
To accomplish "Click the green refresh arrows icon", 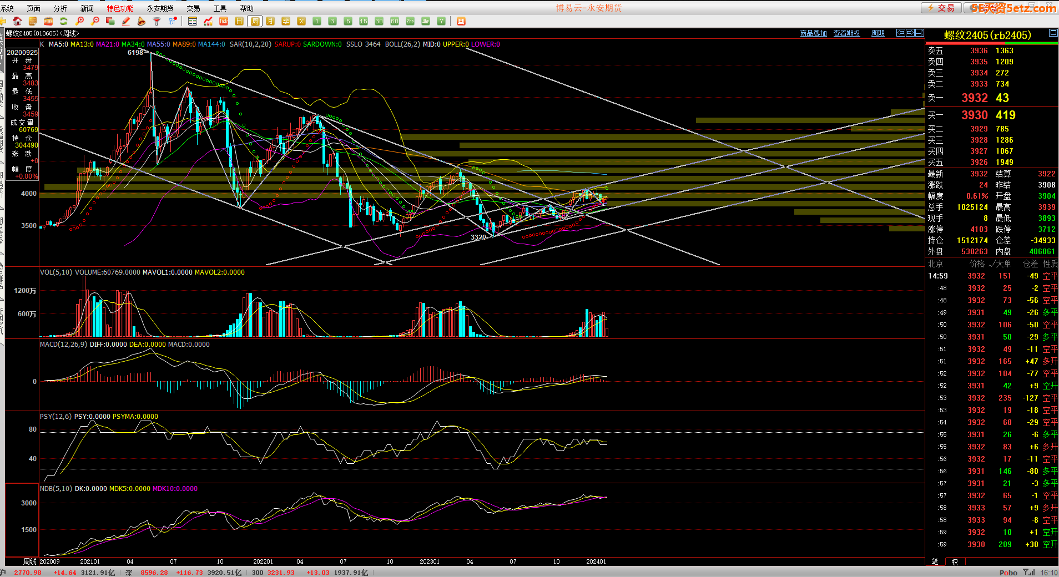I will (64, 21).
